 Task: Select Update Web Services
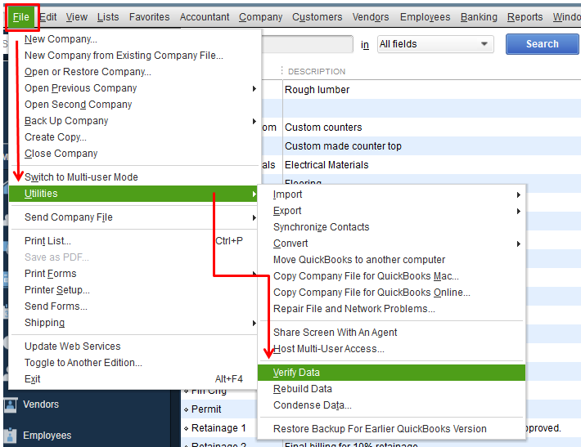[133, 346]
